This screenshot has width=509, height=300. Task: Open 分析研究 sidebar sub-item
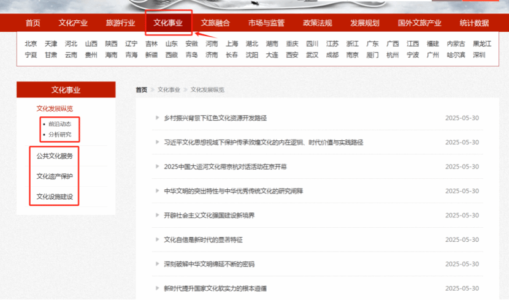pyautogui.click(x=59, y=134)
